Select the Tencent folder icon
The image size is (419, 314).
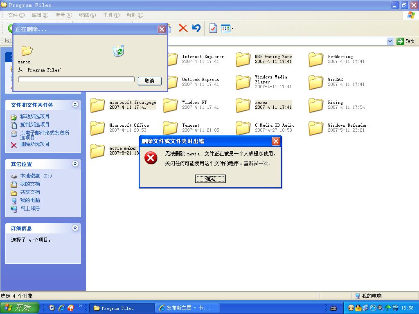pyautogui.click(x=170, y=128)
